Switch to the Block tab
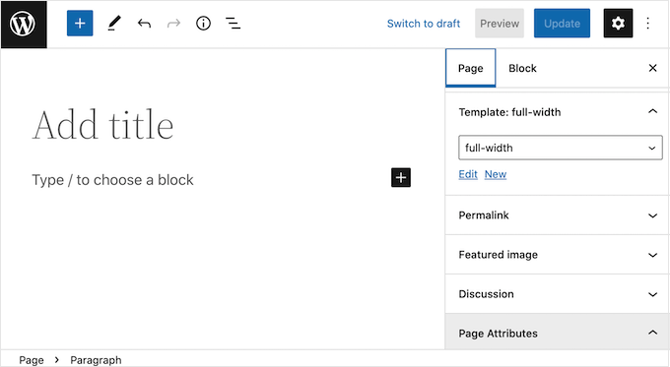 (x=522, y=68)
